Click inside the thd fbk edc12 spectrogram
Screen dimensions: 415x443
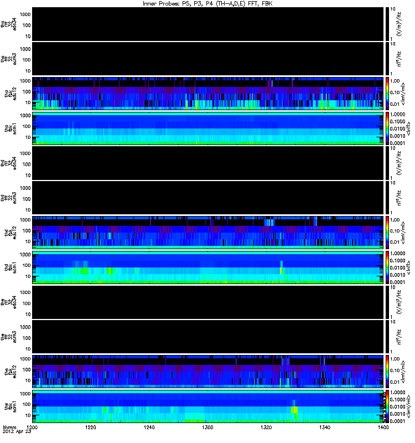click(208, 233)
